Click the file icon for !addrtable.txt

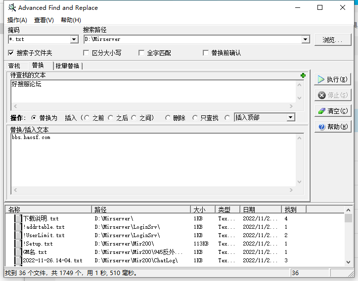[18, 227]
